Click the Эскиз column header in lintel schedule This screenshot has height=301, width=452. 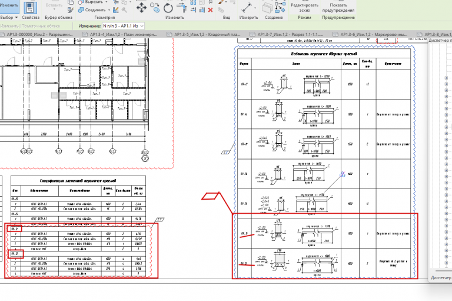(x=296, y=64)
